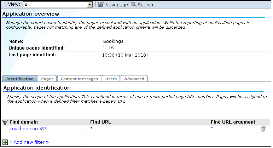Click the green plus add filter icon
Screen dimensions: 273x148
pos(5,142)
